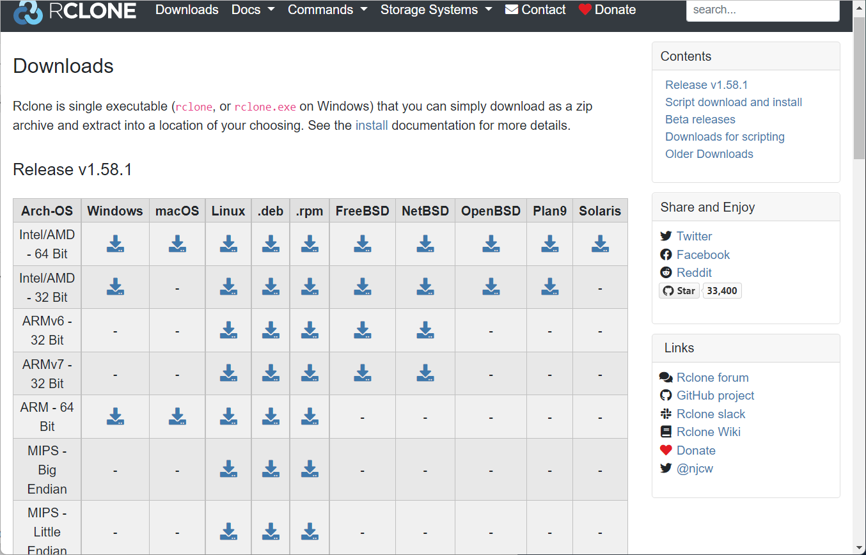Viewport: 866px width, 555px height.
Task: Expand the Docs dropdown menu
Action: [x=253, y=10]
